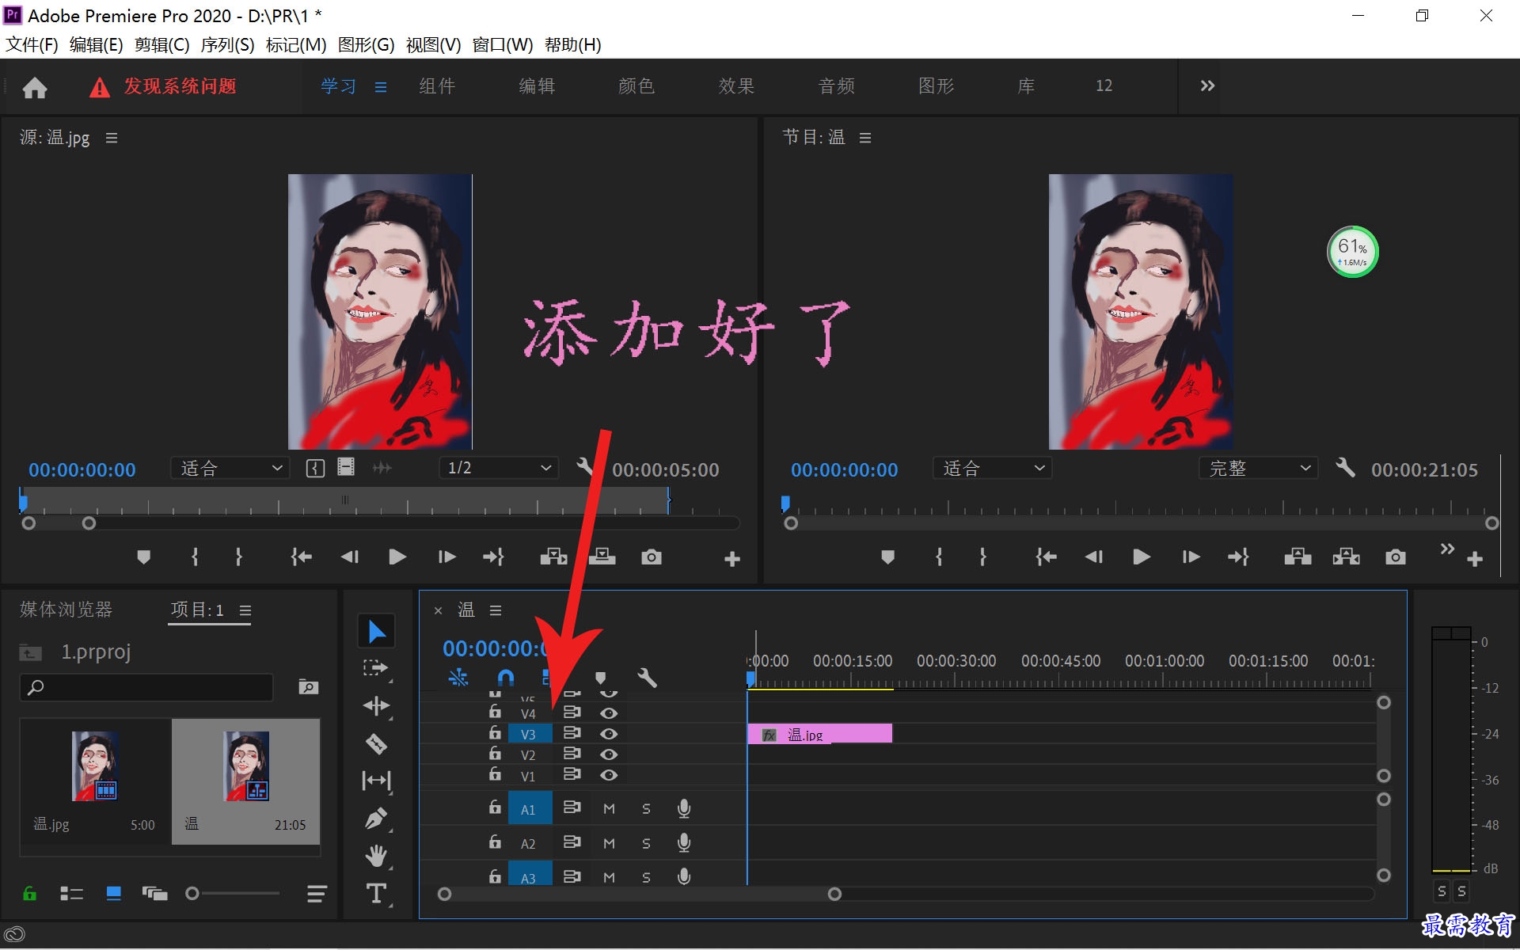Mute audio track A1
This screenshot has width=1520, height=950.
pyautogui.click(x=609, y=808)
